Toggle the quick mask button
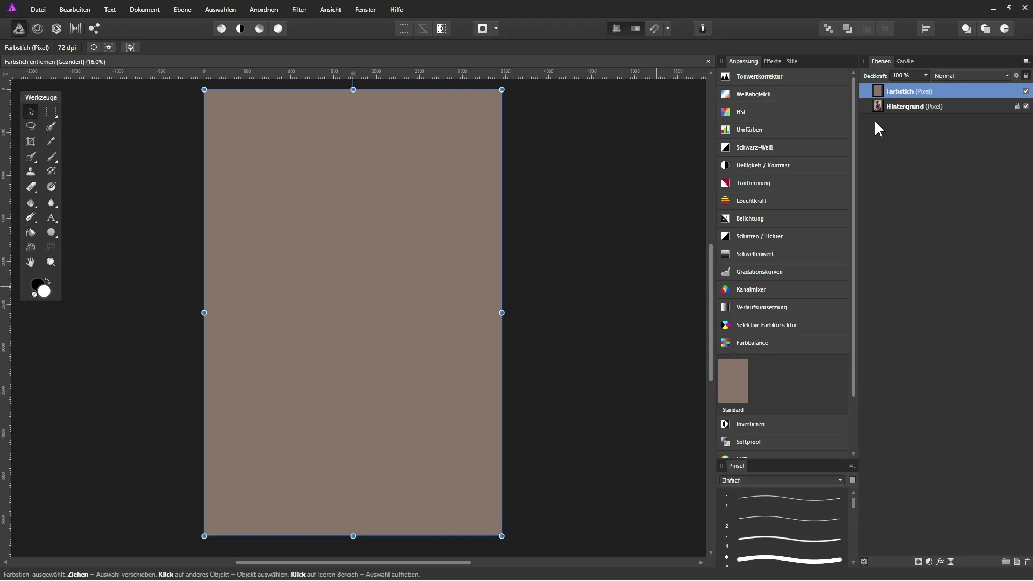Screen dimensions: 1033x581 (483, 29)
